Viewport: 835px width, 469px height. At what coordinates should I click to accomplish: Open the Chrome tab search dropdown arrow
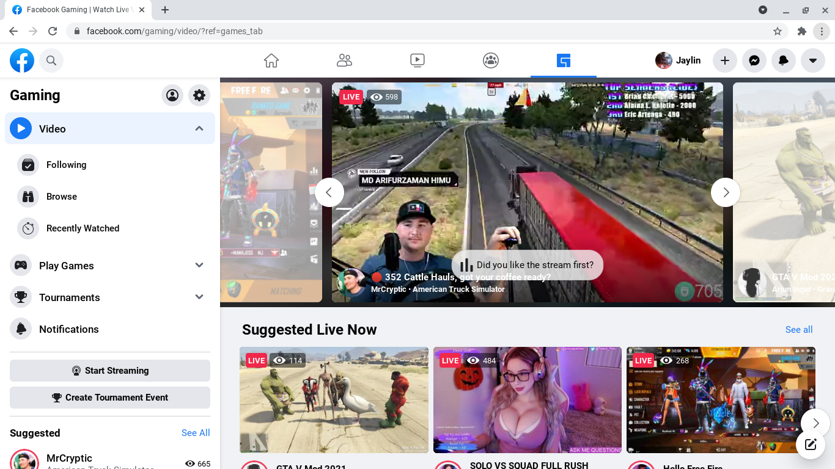click(763, 10)
